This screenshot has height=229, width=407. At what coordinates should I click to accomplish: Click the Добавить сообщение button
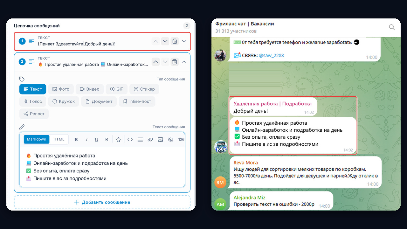(x=102, y=202)
